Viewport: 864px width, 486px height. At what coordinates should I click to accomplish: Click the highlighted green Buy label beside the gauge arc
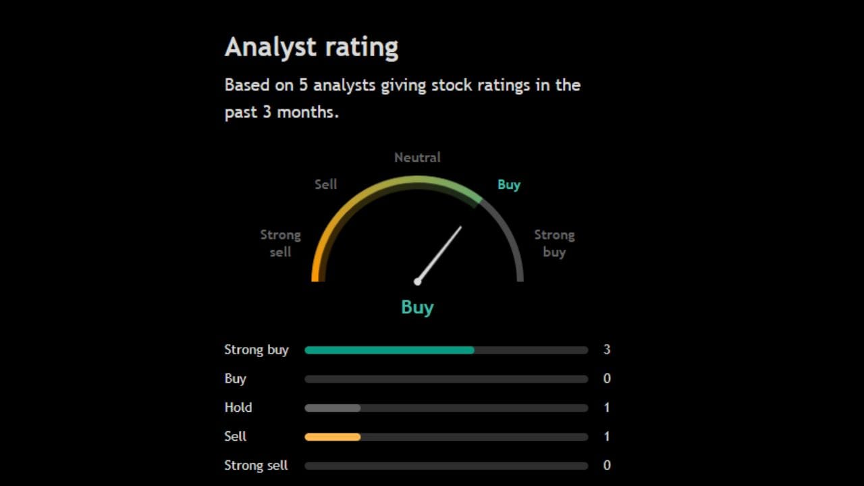[x=509, y=184]
